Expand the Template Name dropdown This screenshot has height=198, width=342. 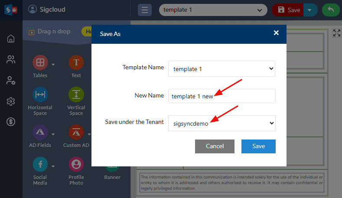pos(221,69)
